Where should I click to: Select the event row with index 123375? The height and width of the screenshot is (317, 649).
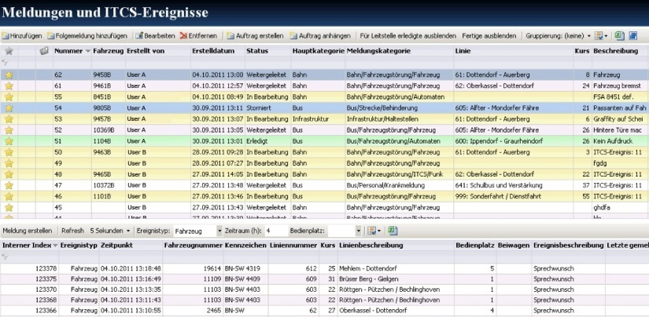pos(324,279)
